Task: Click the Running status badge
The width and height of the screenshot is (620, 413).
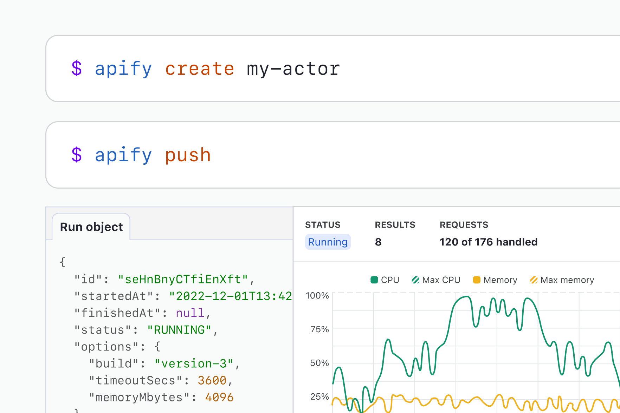Action: [x=328, y=242]
